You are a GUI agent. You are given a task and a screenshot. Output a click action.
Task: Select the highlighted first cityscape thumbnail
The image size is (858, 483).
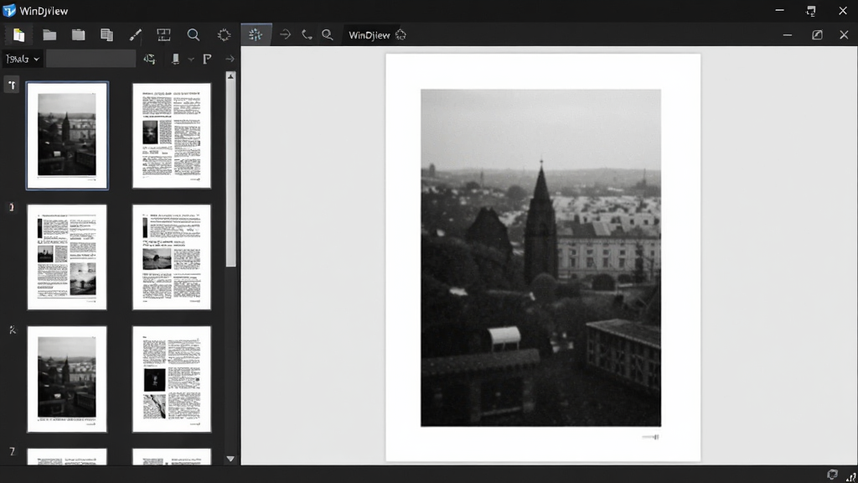67,135
